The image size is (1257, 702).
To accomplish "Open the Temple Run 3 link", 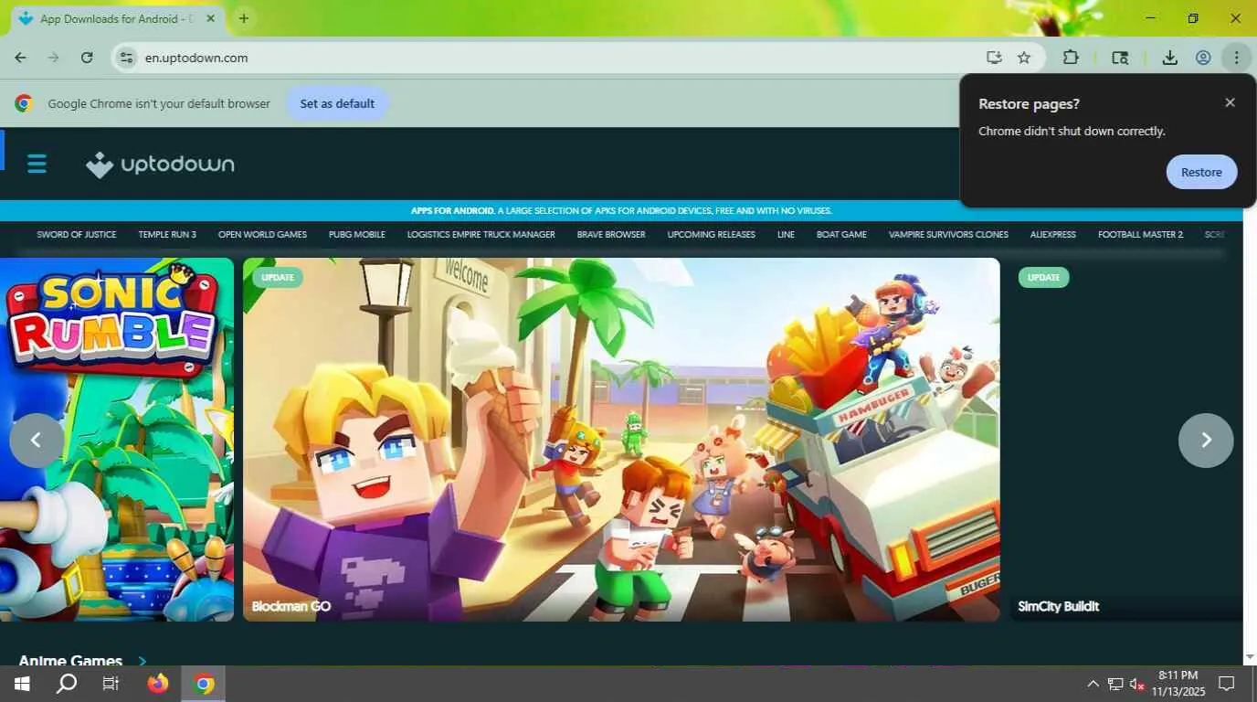I will 167,235.
